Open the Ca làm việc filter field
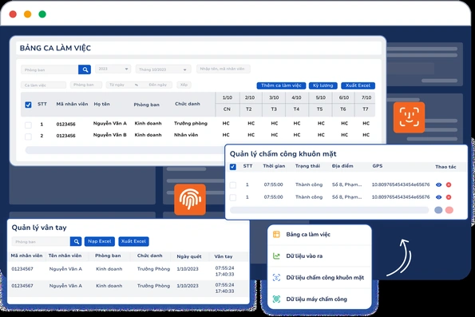This screenshot has width=475, height=317. 44,85
